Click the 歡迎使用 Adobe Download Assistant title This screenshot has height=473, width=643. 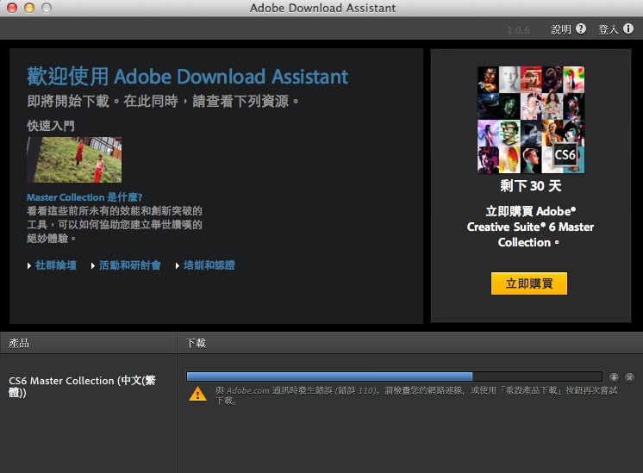[x=187, y=77]
